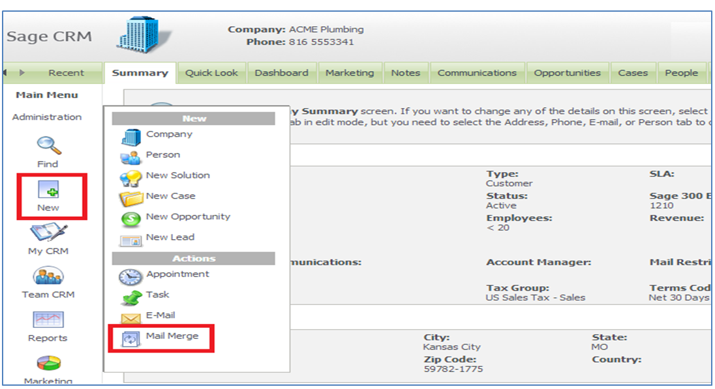Open the Quick Look tab
This screenshot has height=389, width=715.
click(211, 73)
